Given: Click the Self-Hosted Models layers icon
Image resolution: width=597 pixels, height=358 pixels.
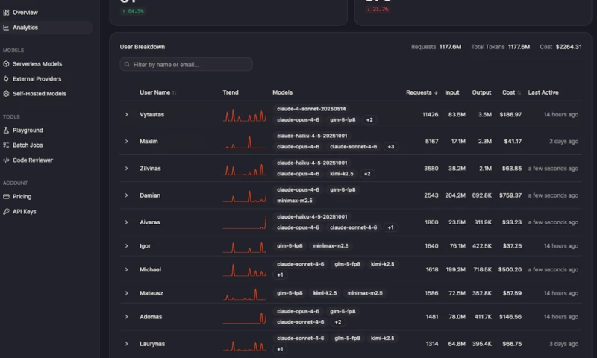Looking at the screenshot, I should click(x=6, y=93).
